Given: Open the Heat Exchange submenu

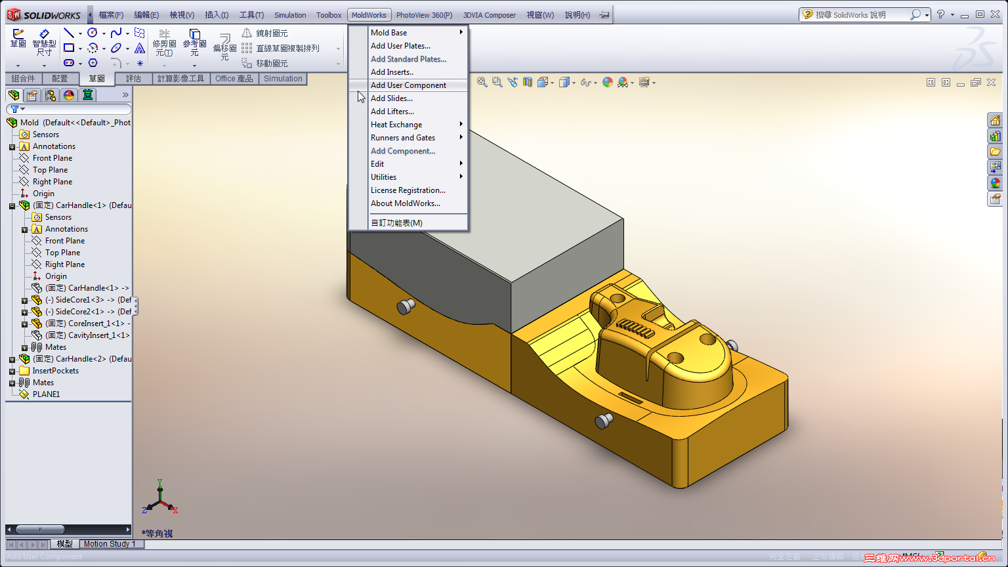Looking at the screenshot, I should [408, 125].
